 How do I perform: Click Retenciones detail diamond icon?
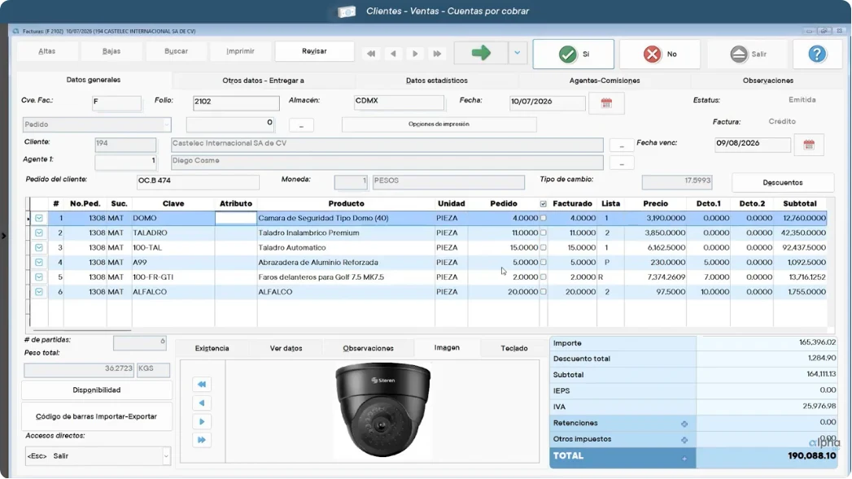pyautogui.click(x=684, y=424)
